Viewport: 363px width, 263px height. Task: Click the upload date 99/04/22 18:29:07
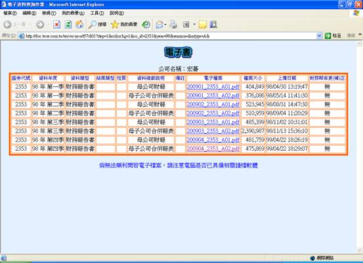[x=287, y=148]
